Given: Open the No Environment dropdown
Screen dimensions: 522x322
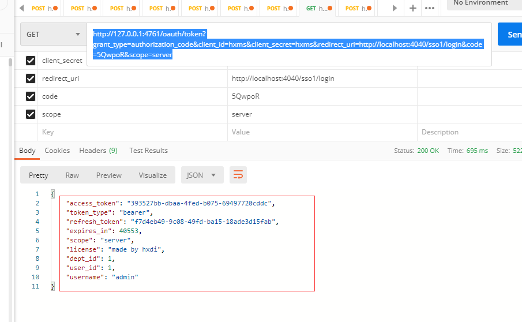Looking at the screenshot, I should coord(483,3).
